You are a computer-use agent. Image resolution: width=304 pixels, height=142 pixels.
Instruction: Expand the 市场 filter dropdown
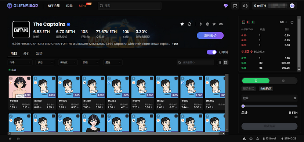[20, 62]
